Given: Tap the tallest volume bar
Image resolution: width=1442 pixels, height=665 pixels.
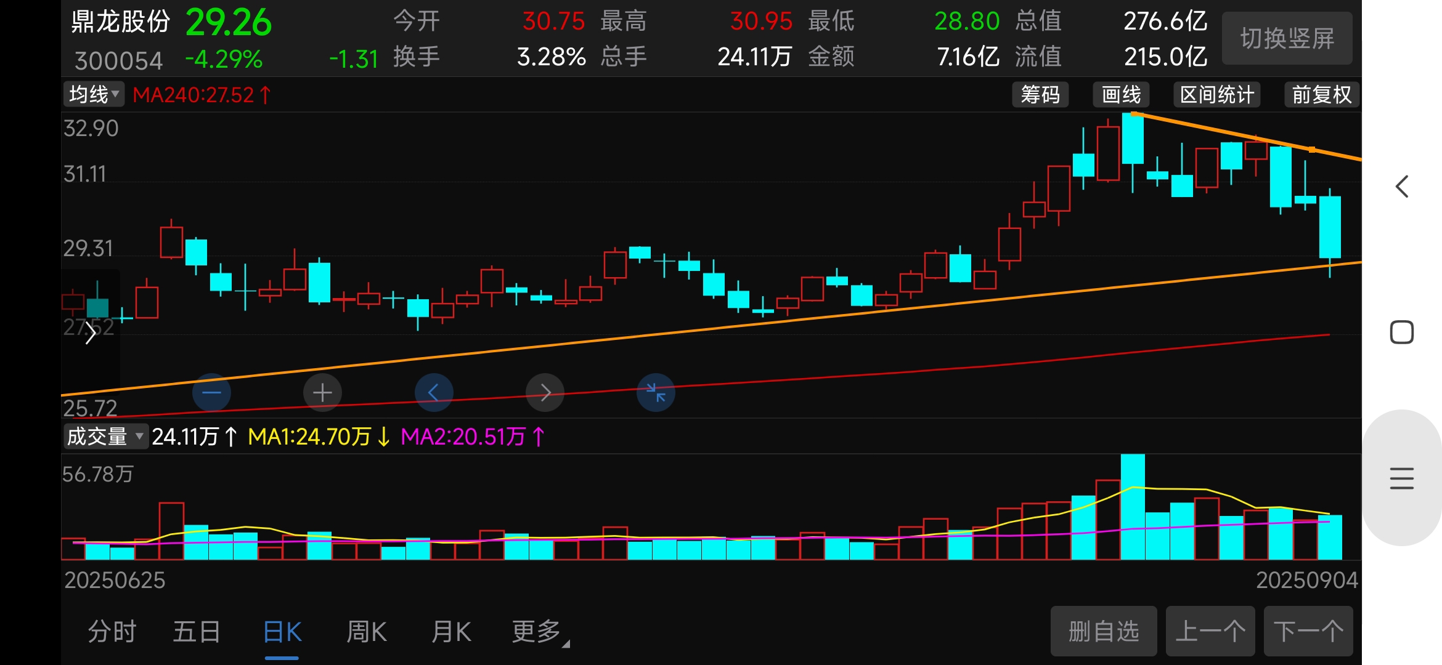Looking at the screenshot, I should pos(1133,507).
